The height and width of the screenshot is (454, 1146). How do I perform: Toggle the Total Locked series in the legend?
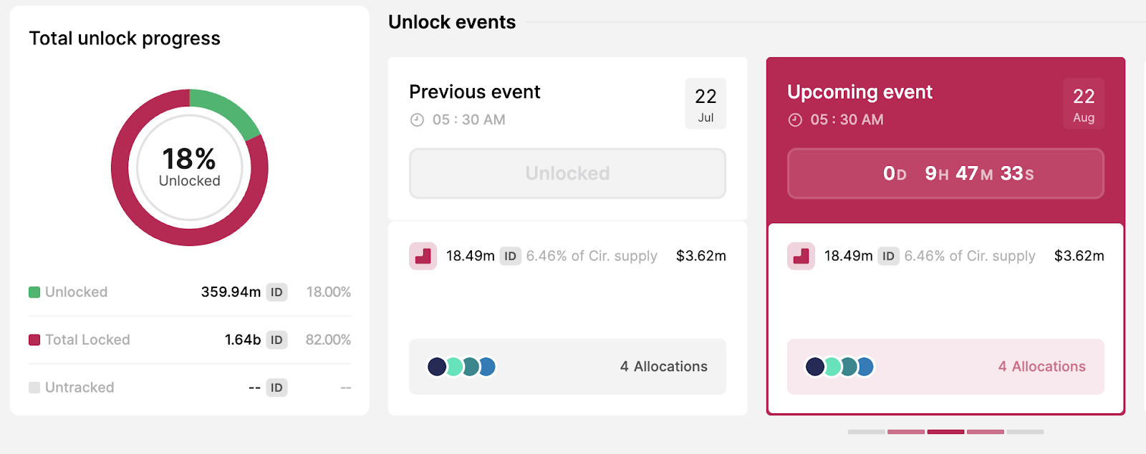tap(87, 340)
